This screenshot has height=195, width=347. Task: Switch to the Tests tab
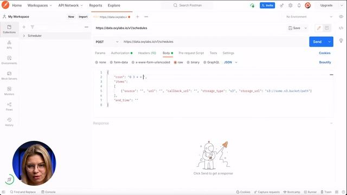pyautogui.click(x=213, y=53)
